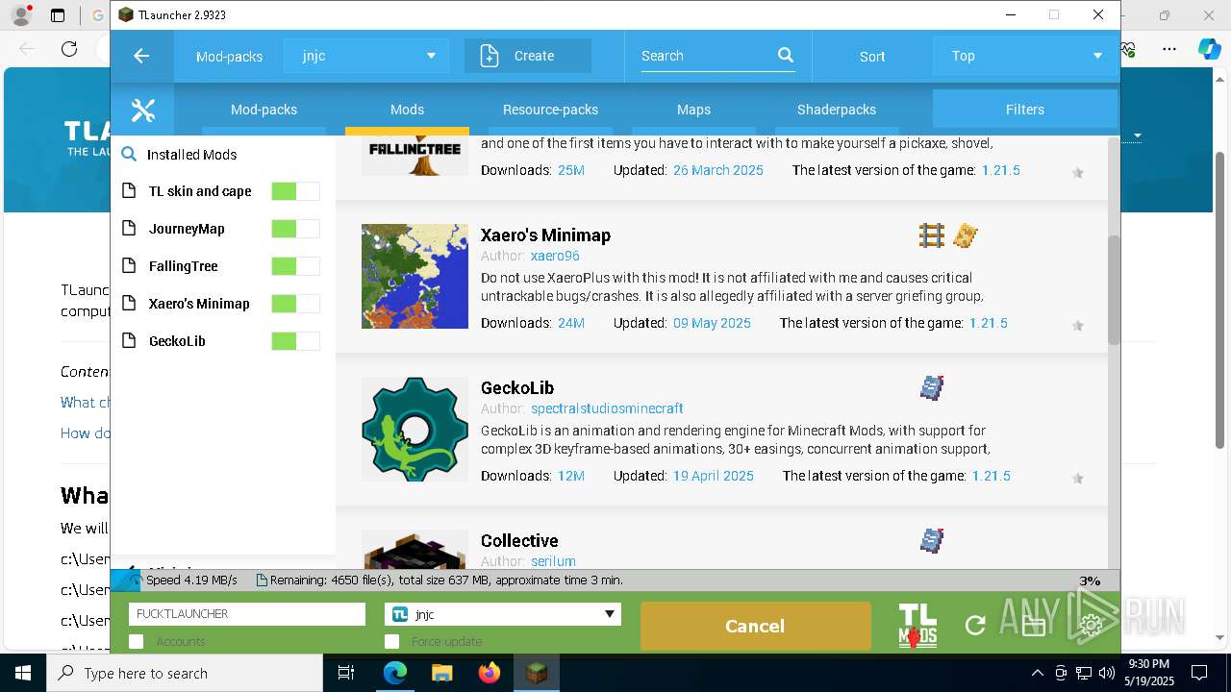Open File Explorer from the taskbar
This screenshot has height=692, width=1231.
(442, 673)
